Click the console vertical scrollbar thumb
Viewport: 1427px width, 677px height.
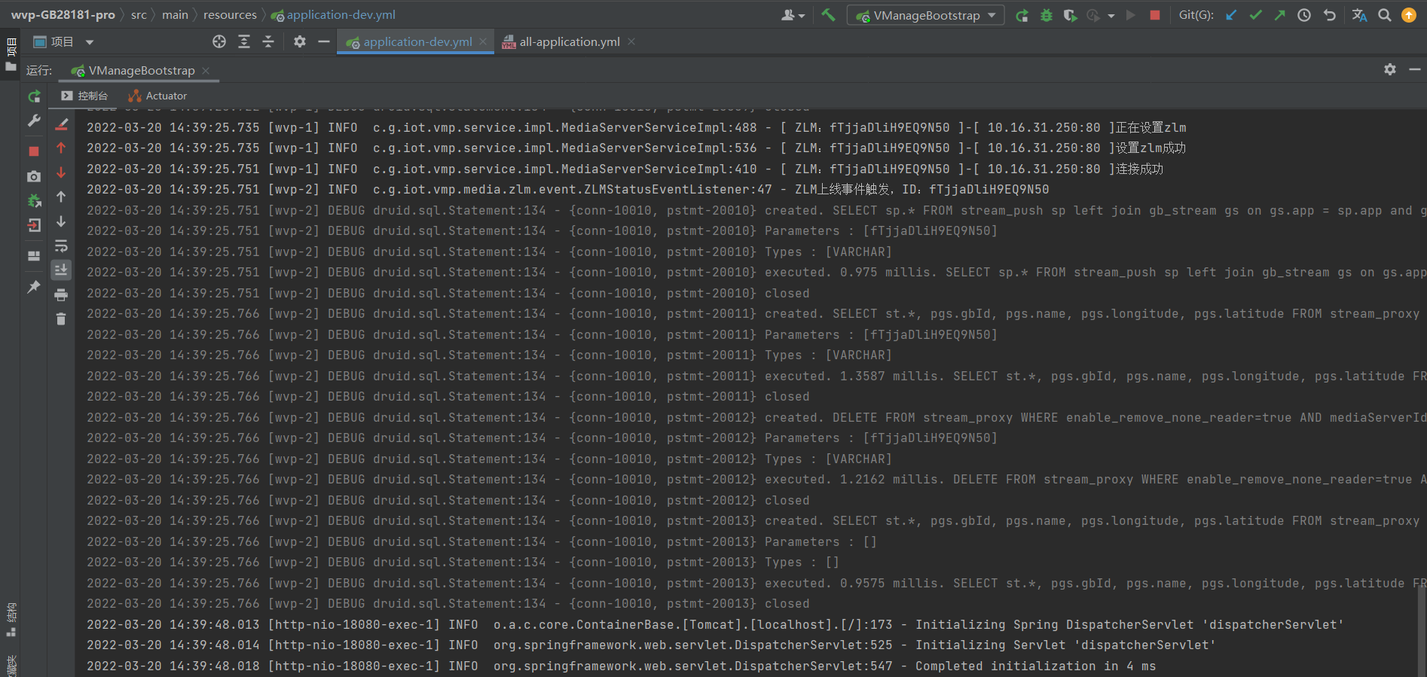[1422, 631]
